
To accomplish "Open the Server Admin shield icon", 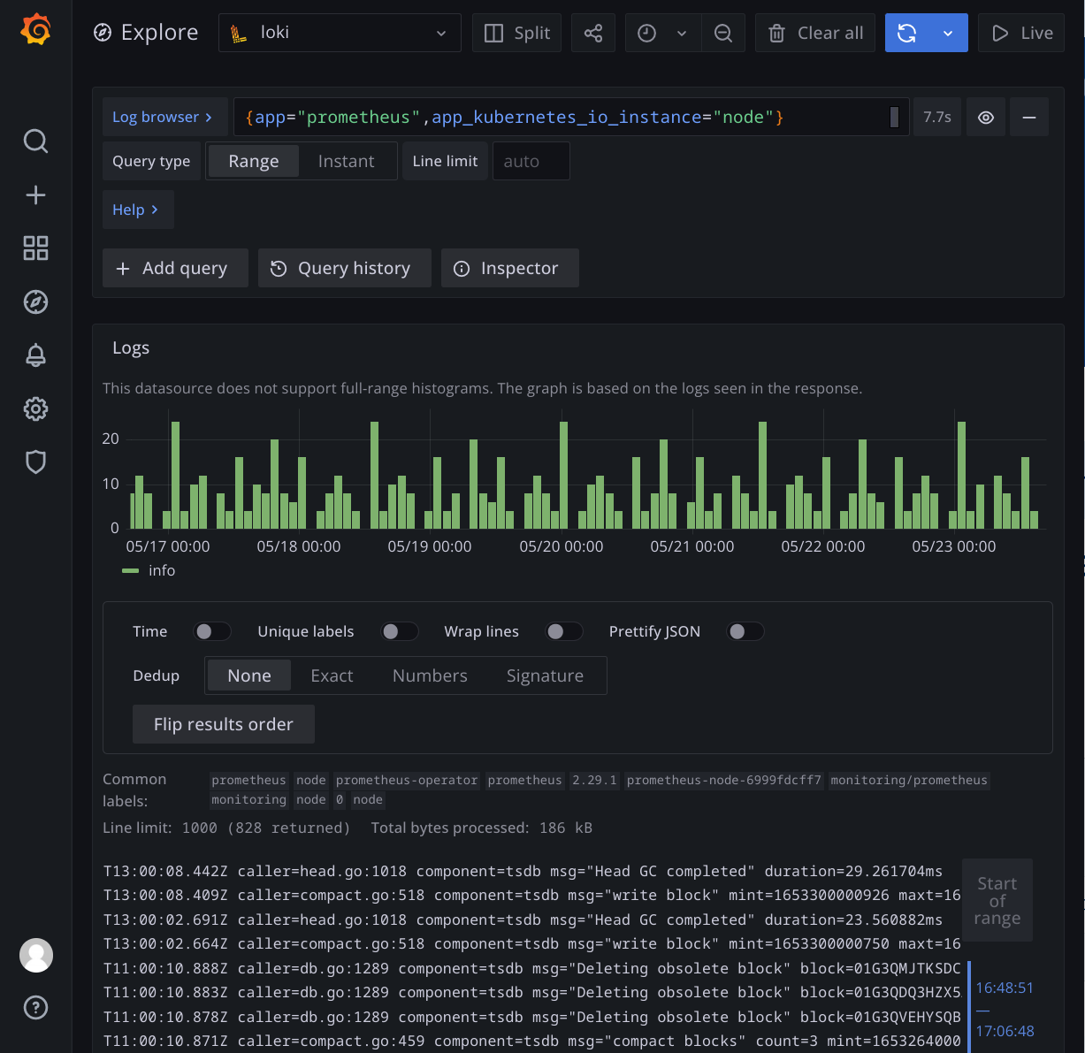I will [x=36, y=462].
